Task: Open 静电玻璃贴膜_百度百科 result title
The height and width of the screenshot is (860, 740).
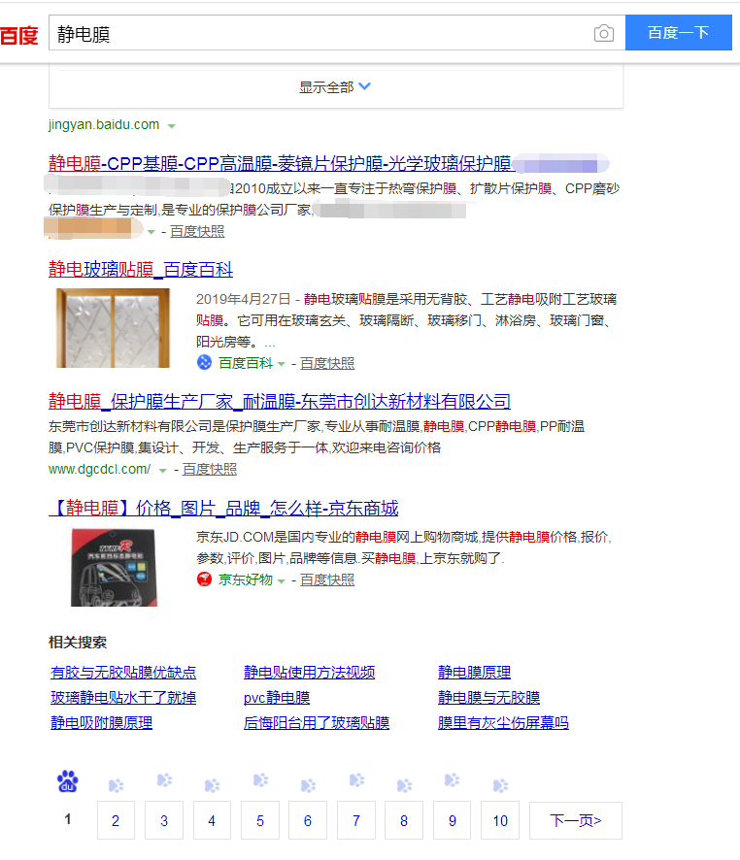Action: pos(141,269)
